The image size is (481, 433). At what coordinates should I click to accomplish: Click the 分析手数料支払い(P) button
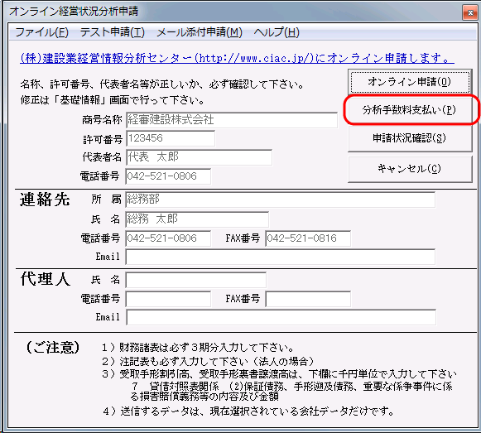point(410,110)
